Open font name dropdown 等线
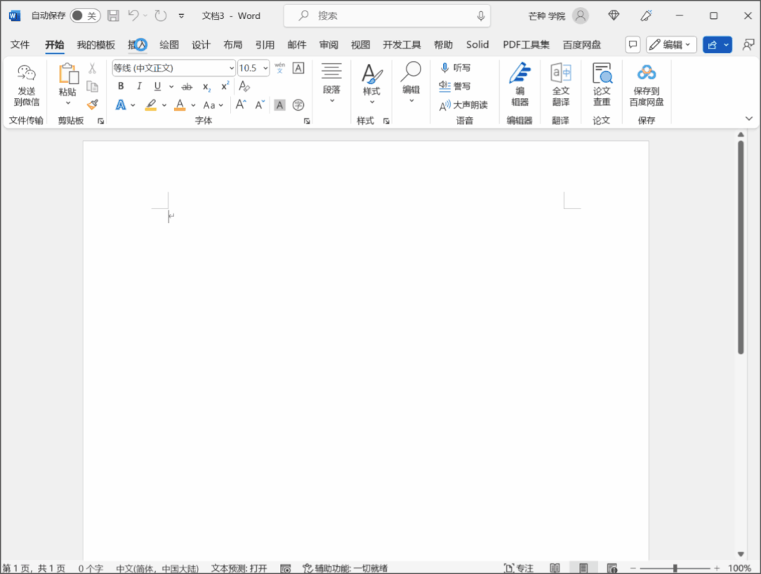 point(231,68)
